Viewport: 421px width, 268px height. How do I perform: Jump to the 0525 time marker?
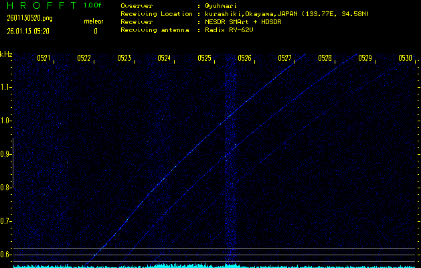pyautogui.click(x=205, y=58)
